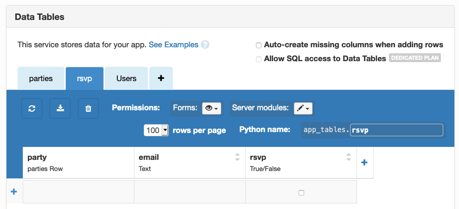Open the Server modules permission dropdown
The image size is (459, 209).
(x=303, y=108)
